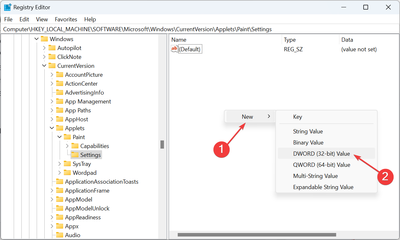Choose Expandable String Value option

coord(326,187)
